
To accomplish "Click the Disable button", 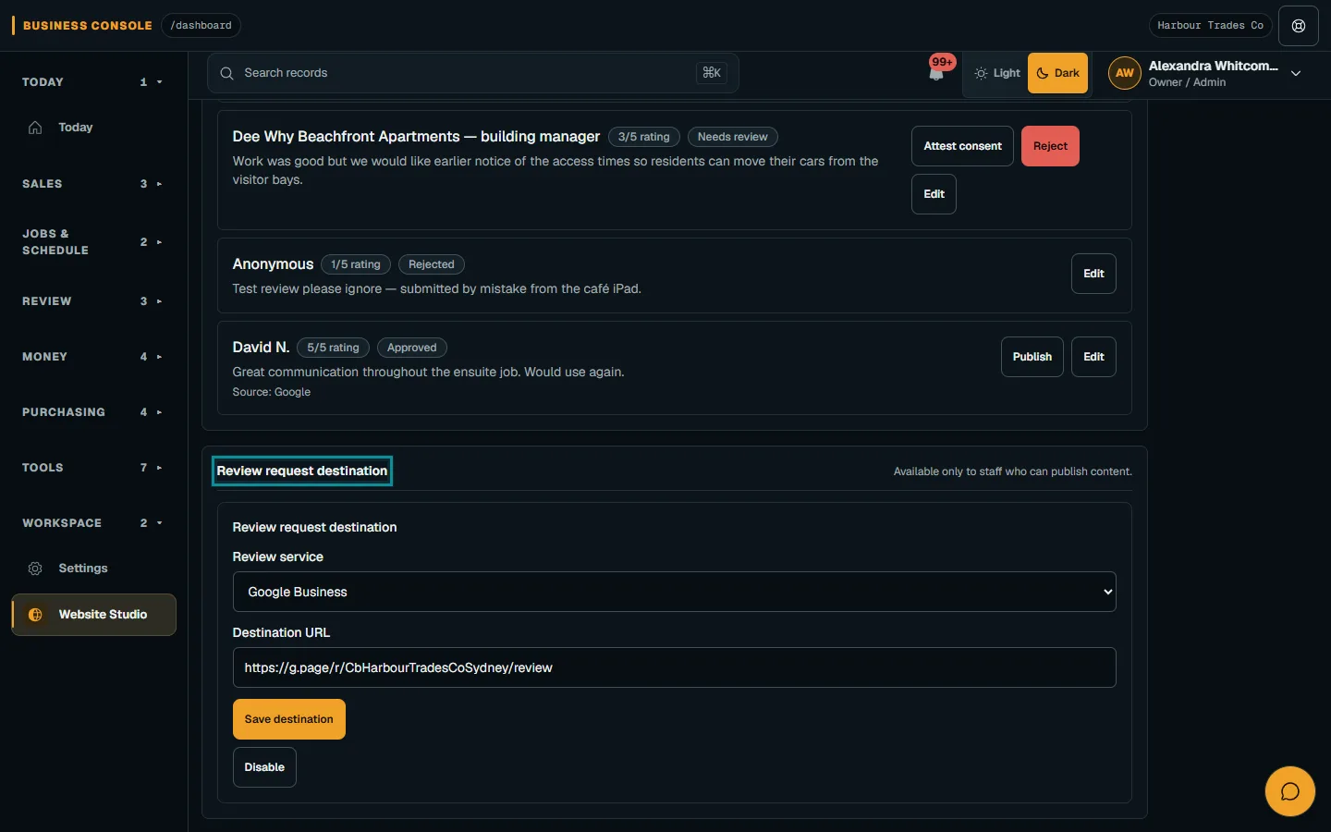I will click(264, 767).
